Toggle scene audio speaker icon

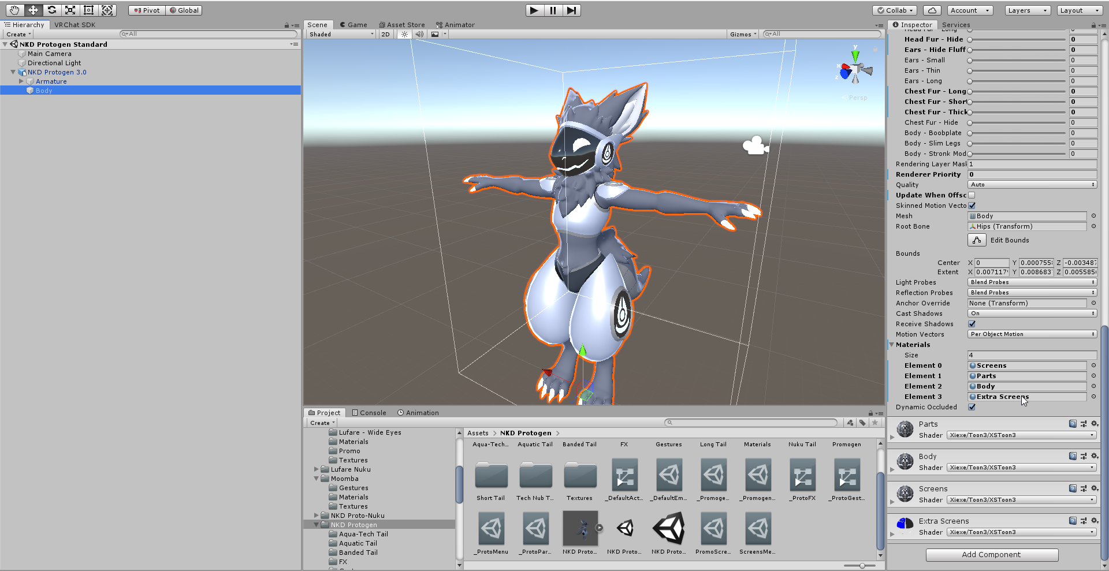[419, 34]
